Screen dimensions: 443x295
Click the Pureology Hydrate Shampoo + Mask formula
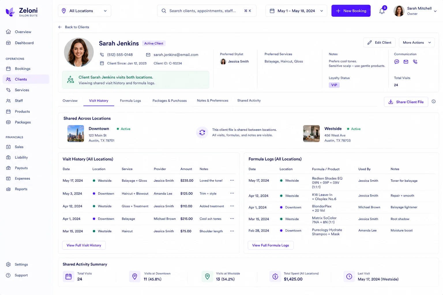tap(327, 232)
